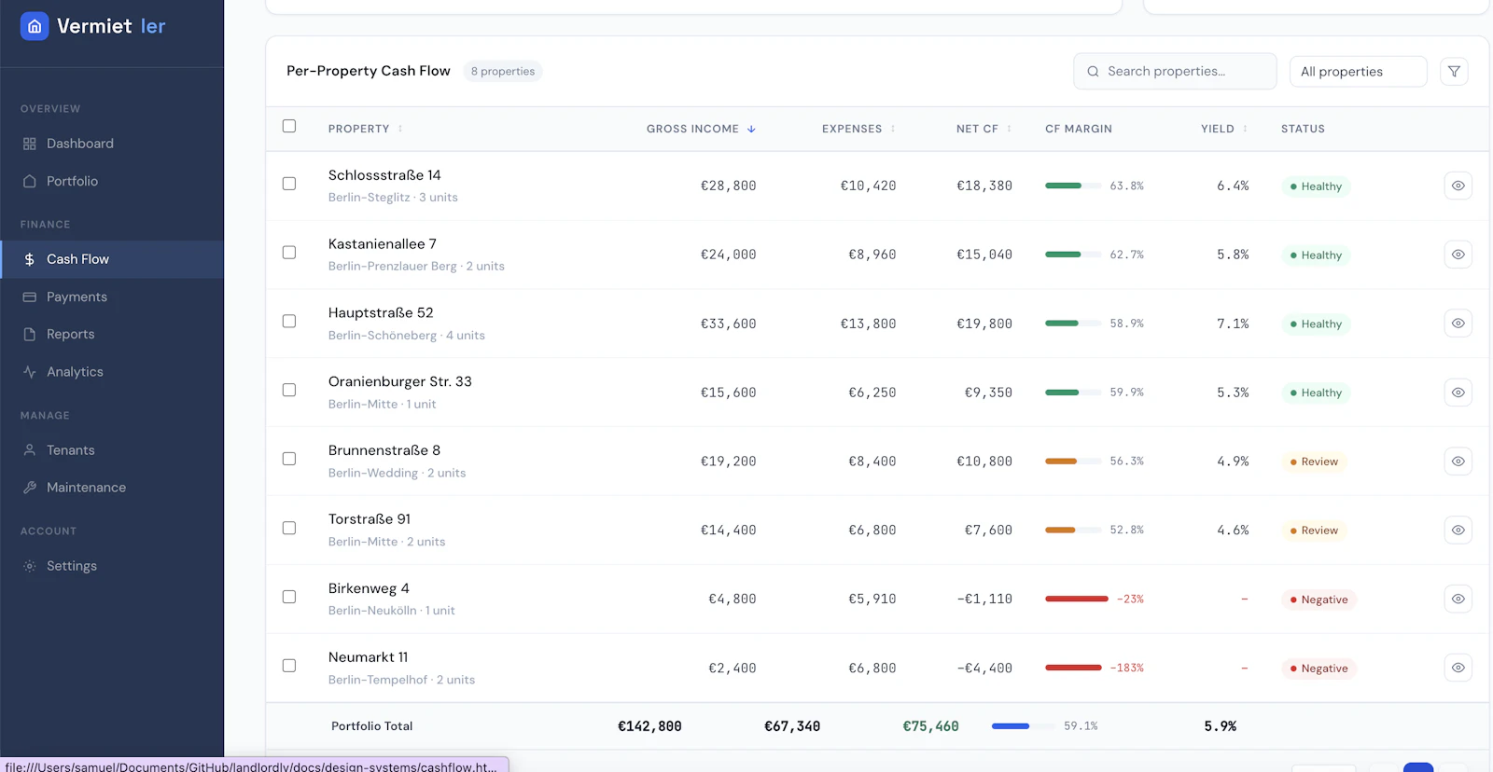Select the Kastanienallee 7 row checkbox
This screenshot has height=772, width=1493.
[289, 253]
